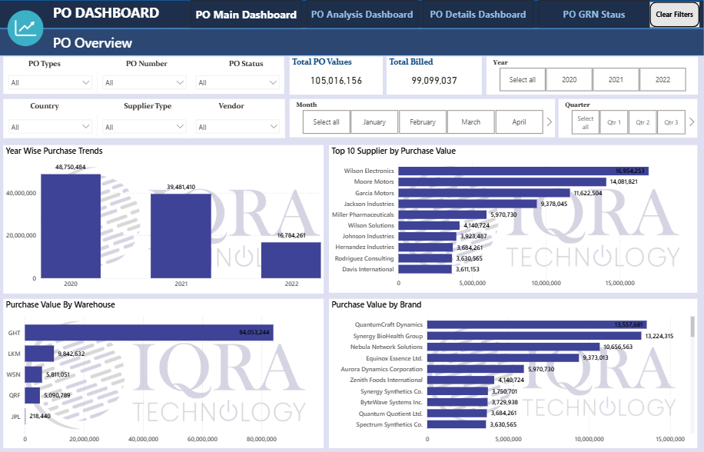
Task: Select the QuantumCraft Dynamics brand bar
Action: (x=536, y=324)
